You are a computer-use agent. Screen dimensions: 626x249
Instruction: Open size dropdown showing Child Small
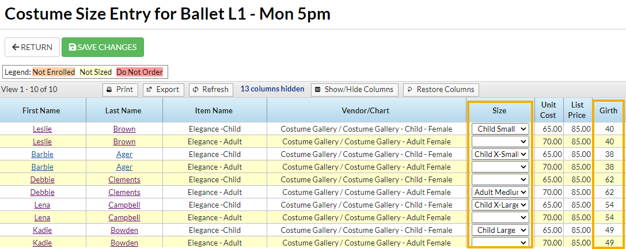point(500,129)
